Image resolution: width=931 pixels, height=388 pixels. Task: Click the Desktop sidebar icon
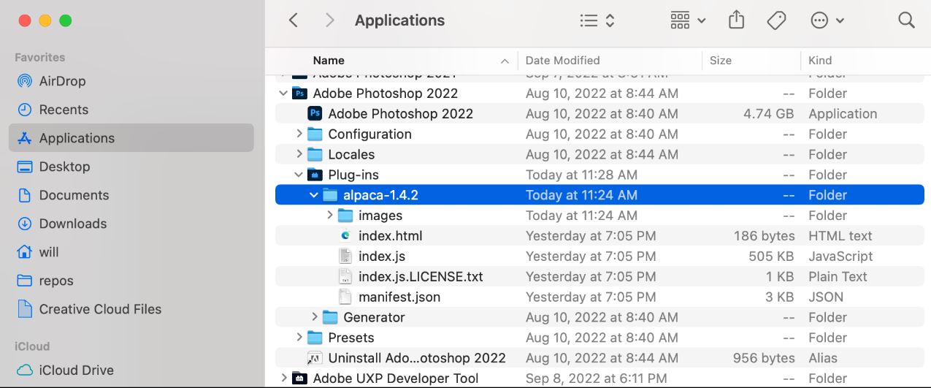(25, 167)
